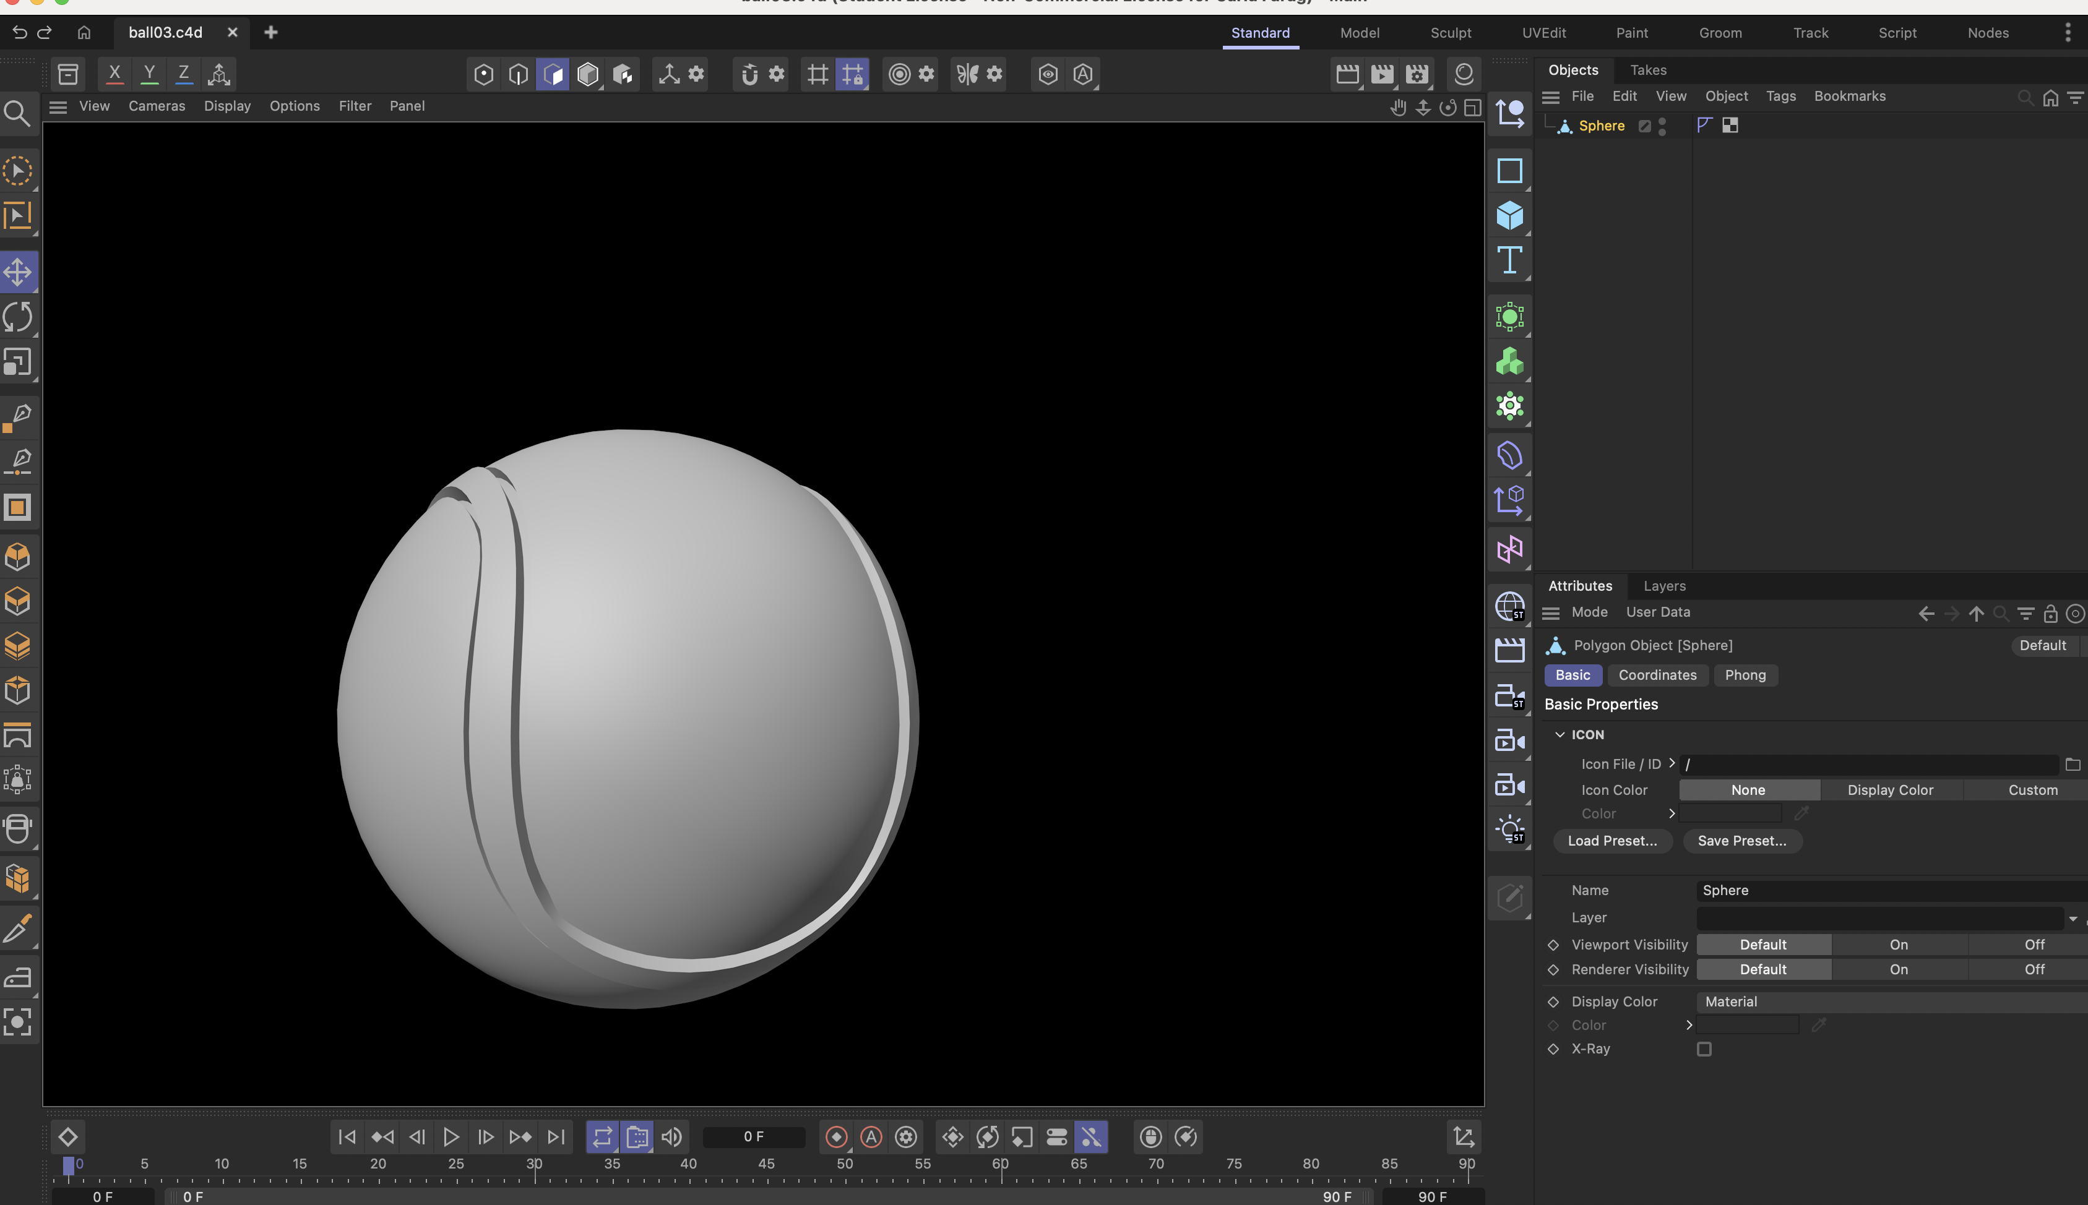Set Icon Color to Display Color
The height and width of the screenshot is (1205, 2088).
point(1890,791)
